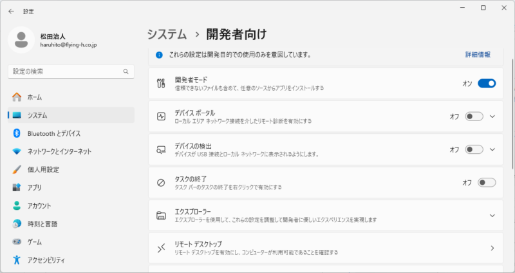515x273 pixels.
Task: Click the ゲーム controller icon
Action: point(17,242)
